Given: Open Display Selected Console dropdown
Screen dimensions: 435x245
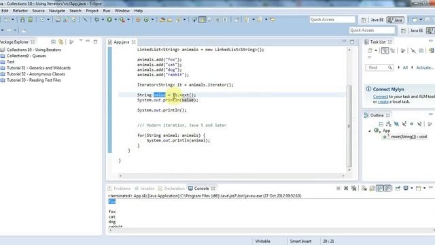Looking at the screenshot, I should 412,189.
